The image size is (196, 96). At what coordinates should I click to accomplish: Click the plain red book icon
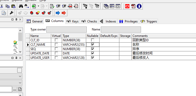(32, 13)
